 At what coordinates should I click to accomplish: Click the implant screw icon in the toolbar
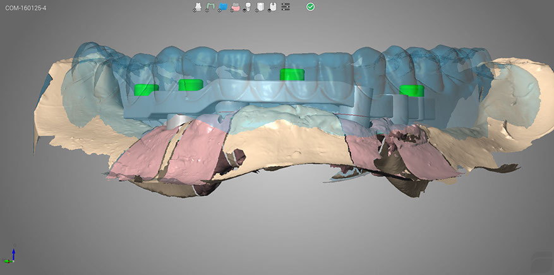(248, 6)
